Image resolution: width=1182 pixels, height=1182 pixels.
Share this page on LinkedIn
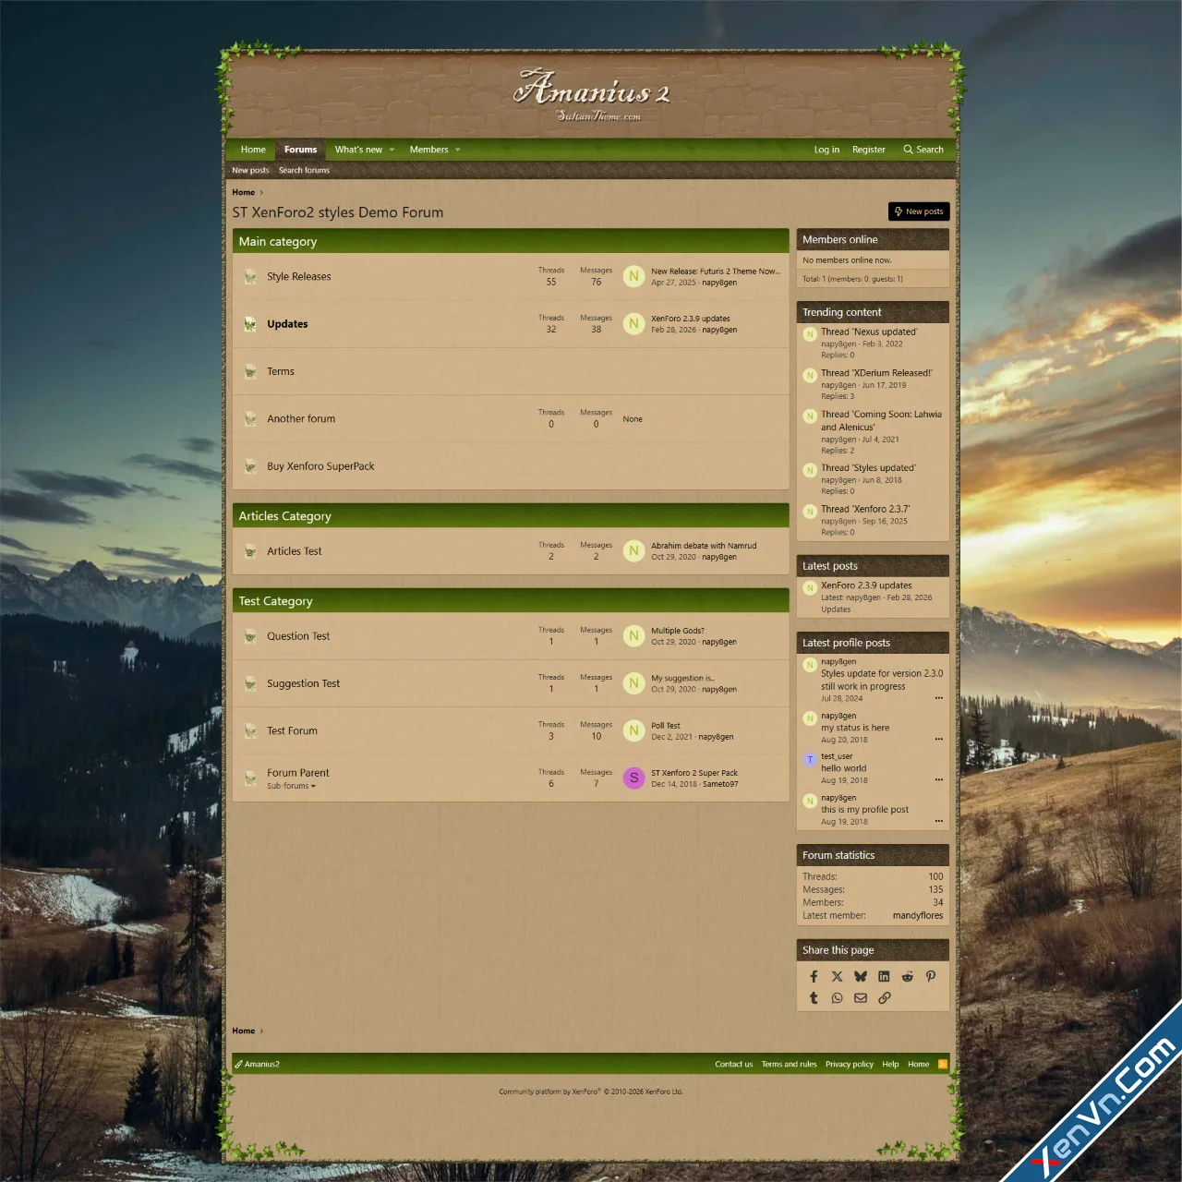pyautogui.click(x=884, y=976)
